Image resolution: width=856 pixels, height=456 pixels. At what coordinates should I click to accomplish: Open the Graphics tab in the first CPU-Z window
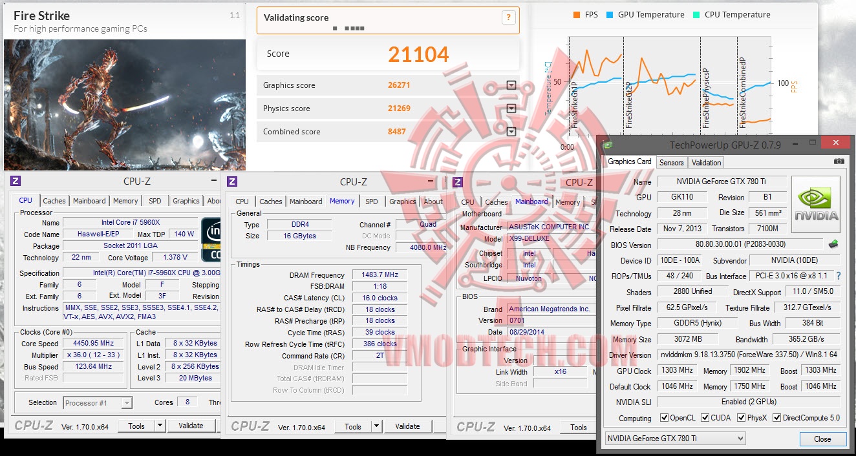186,201
